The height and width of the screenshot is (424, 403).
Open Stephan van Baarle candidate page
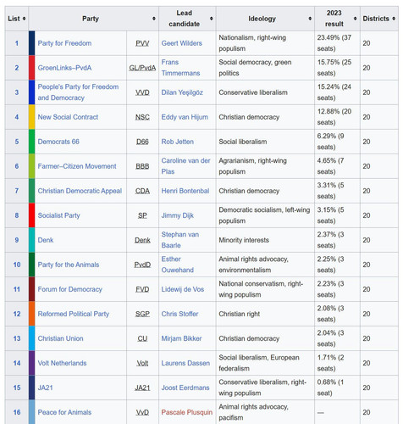tap(180, 240)
